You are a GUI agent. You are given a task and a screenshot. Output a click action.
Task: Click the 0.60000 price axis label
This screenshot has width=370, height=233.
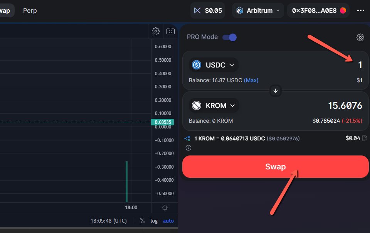(x=163, y=47)
